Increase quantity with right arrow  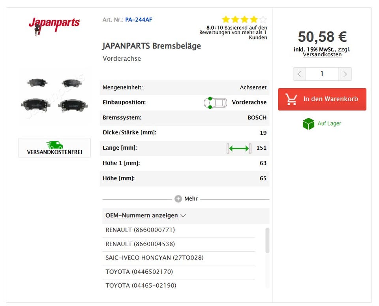tap(345, 74)
